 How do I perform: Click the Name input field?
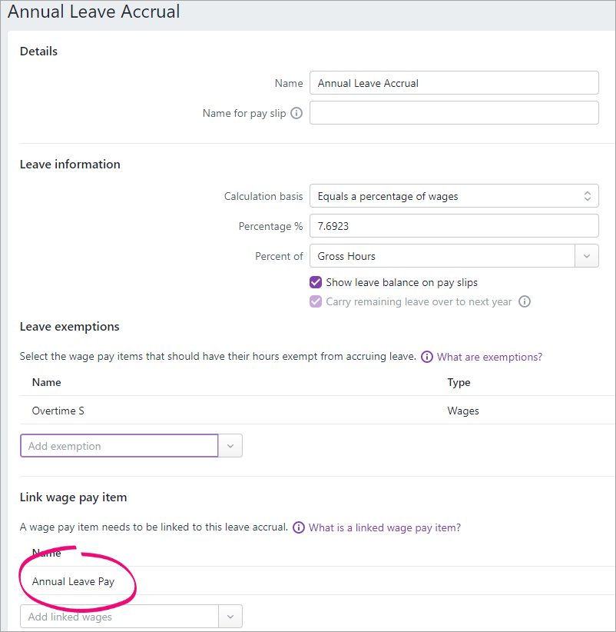pyautogui.click(x=454, y=83)
